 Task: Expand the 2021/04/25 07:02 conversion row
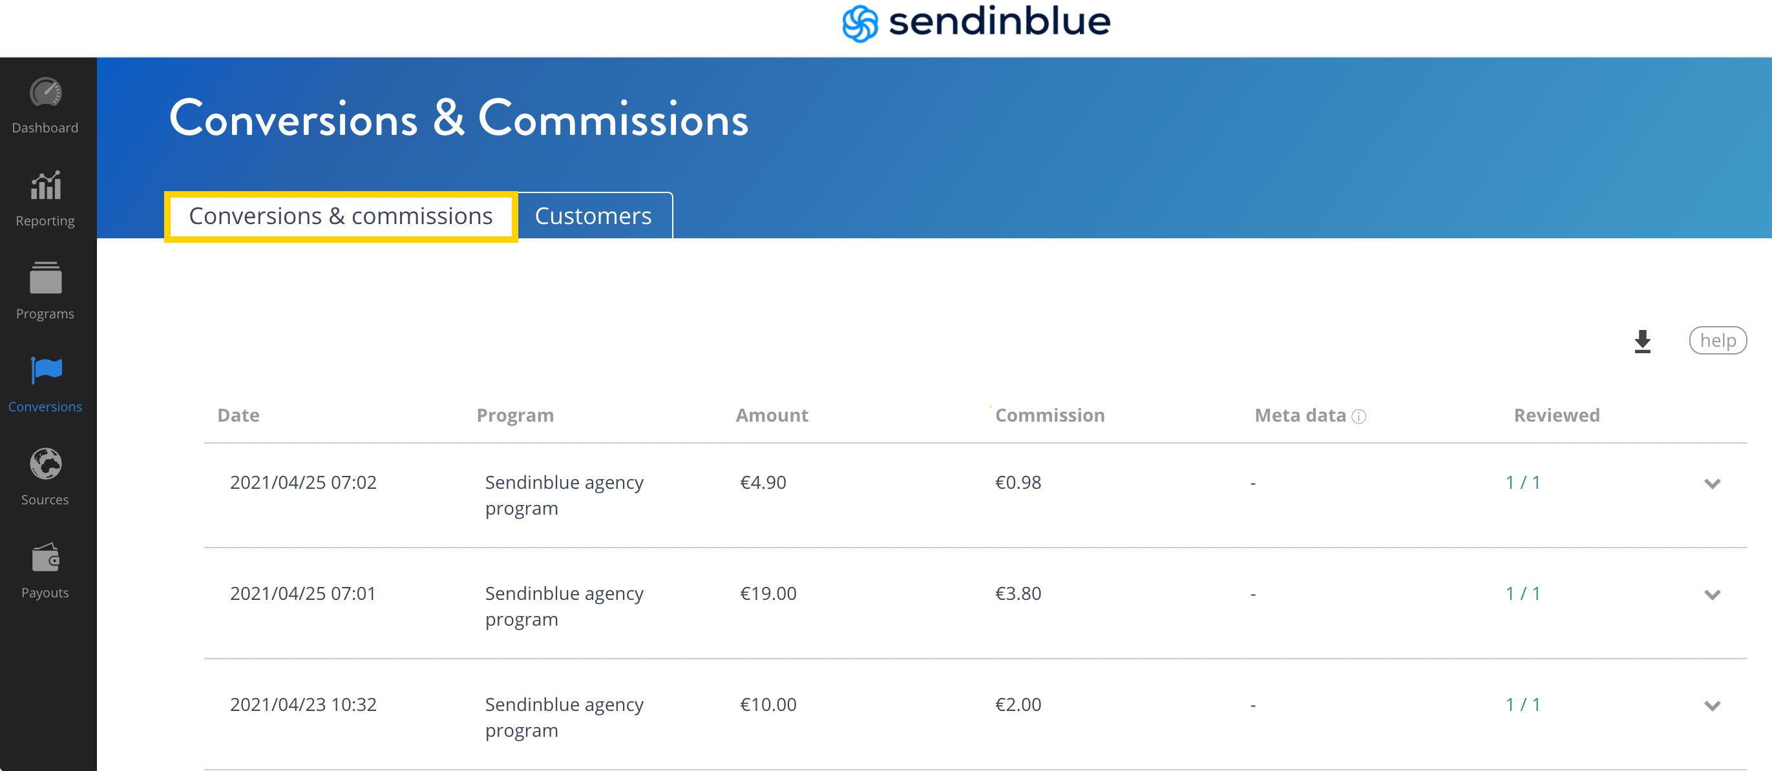(x=1712, y=483)
